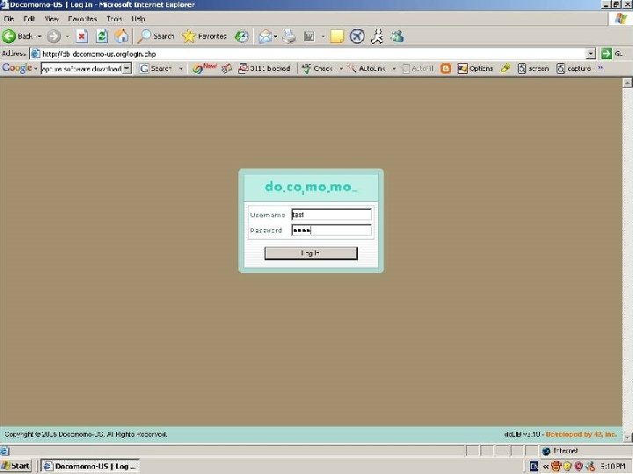This screenshot has width=633, height=474.
Task: Click the Stop page loading icon
Action: [x=82, y=36]
